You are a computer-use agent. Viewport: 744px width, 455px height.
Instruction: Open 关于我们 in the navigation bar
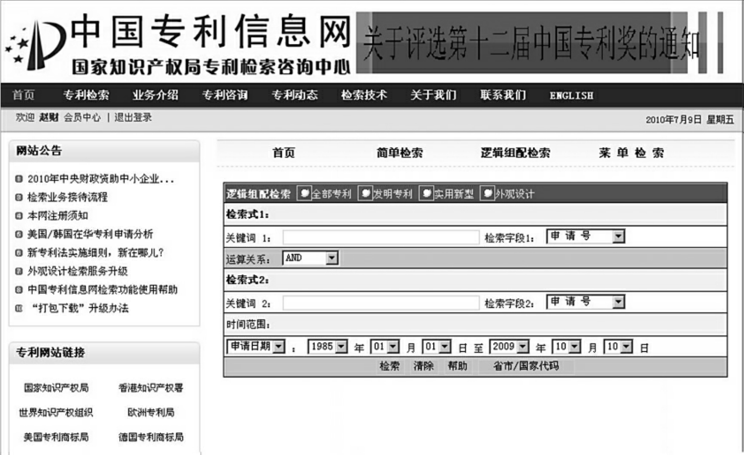[x=433, y=95]
